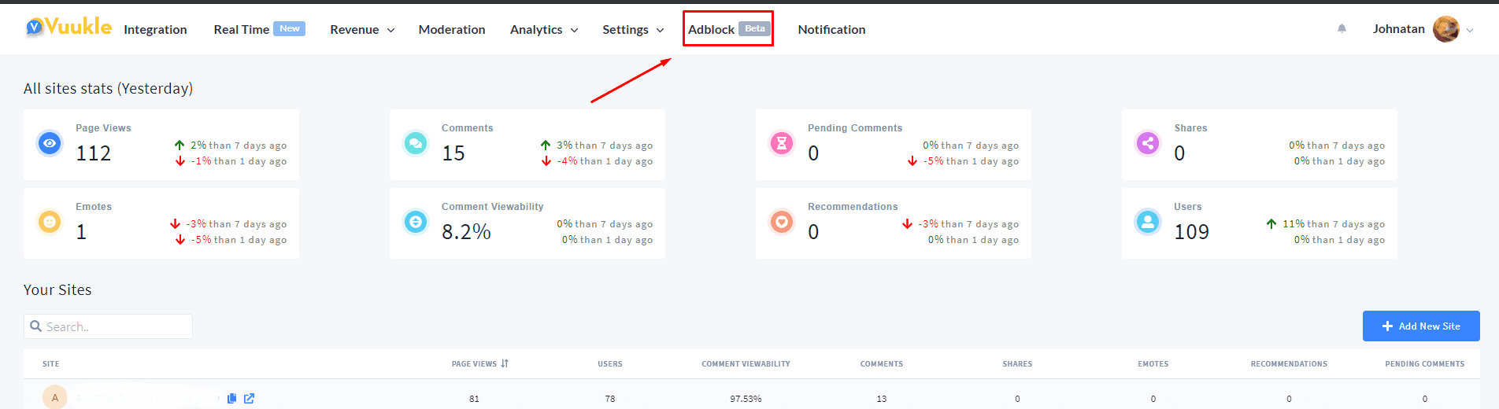This screenshot has height=409, width=1499.
Task: Expand the Settings dropdown menu
Action: 633,29
